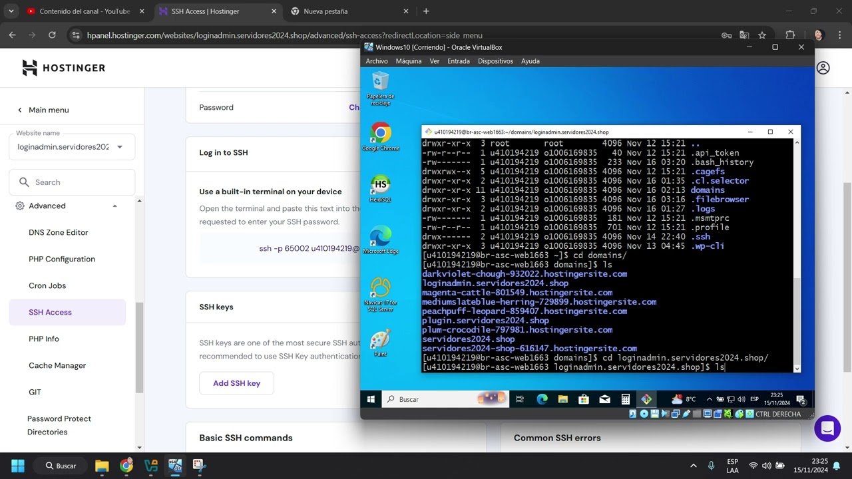852x479 pixels.
Task: Open weather widget showing 8°C
Action: (x=684, y=399)
